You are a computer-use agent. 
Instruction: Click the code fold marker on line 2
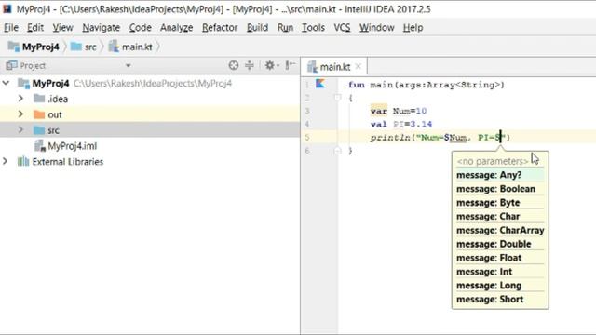337,98
